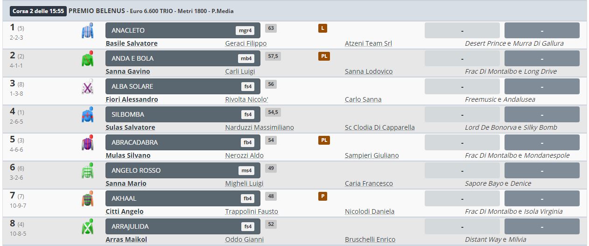
Task: Click the L badge on Anacleto's row
Action: 322,28
